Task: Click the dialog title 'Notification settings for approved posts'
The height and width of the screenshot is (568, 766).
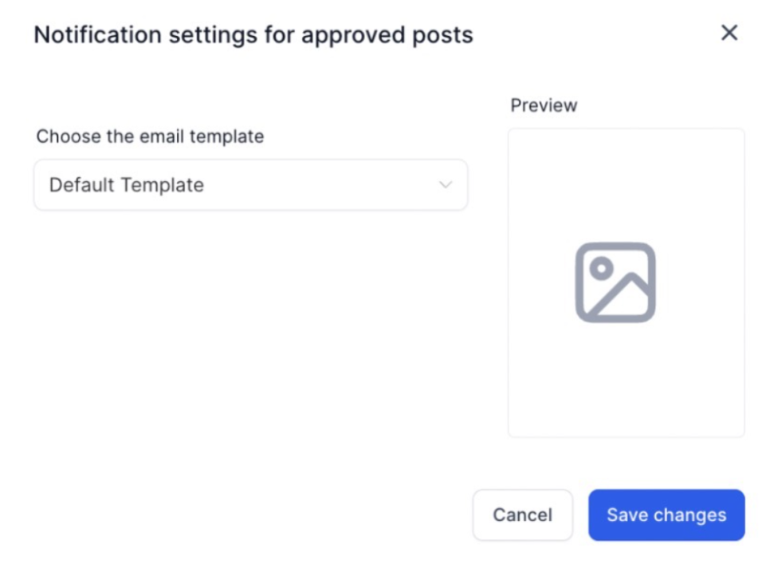Action: (253, 35)
